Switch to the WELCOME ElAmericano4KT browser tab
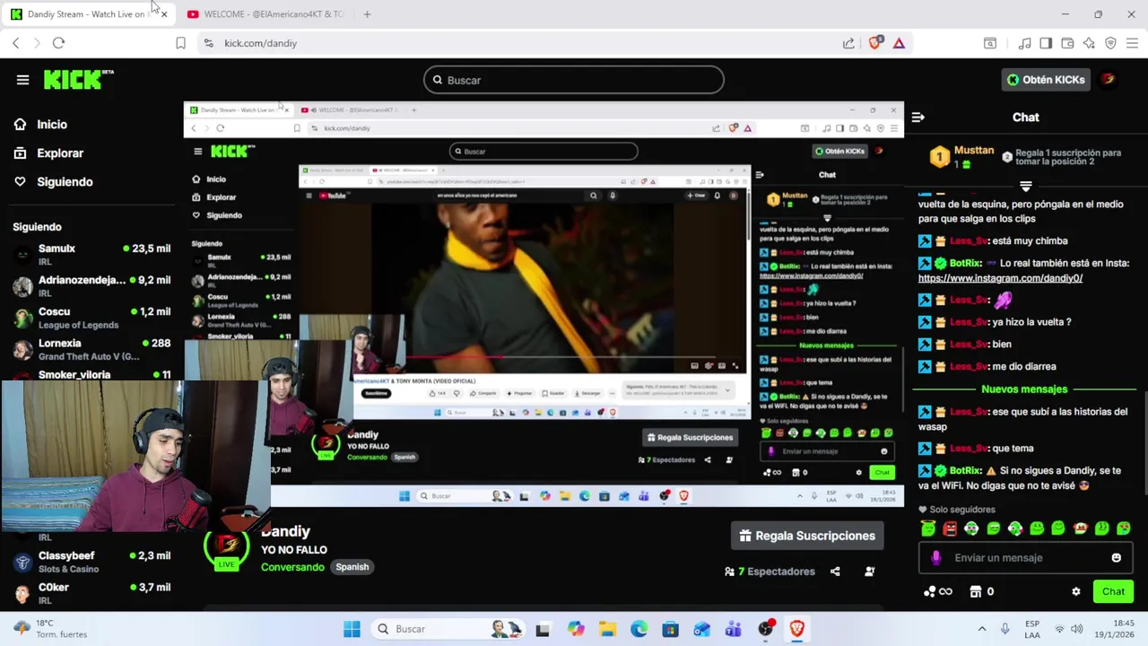 point(265,14)
